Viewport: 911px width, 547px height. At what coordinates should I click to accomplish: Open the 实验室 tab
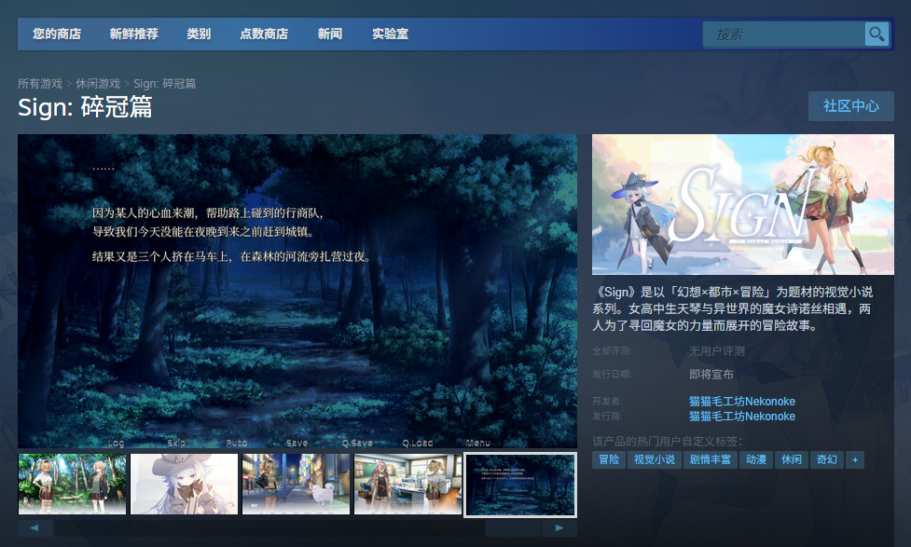point(391,34)
